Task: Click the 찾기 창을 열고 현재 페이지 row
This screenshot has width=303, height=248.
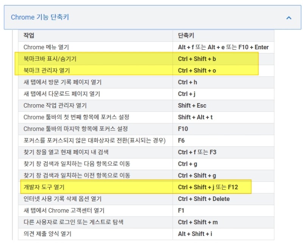Action: [x=146, y=152]
